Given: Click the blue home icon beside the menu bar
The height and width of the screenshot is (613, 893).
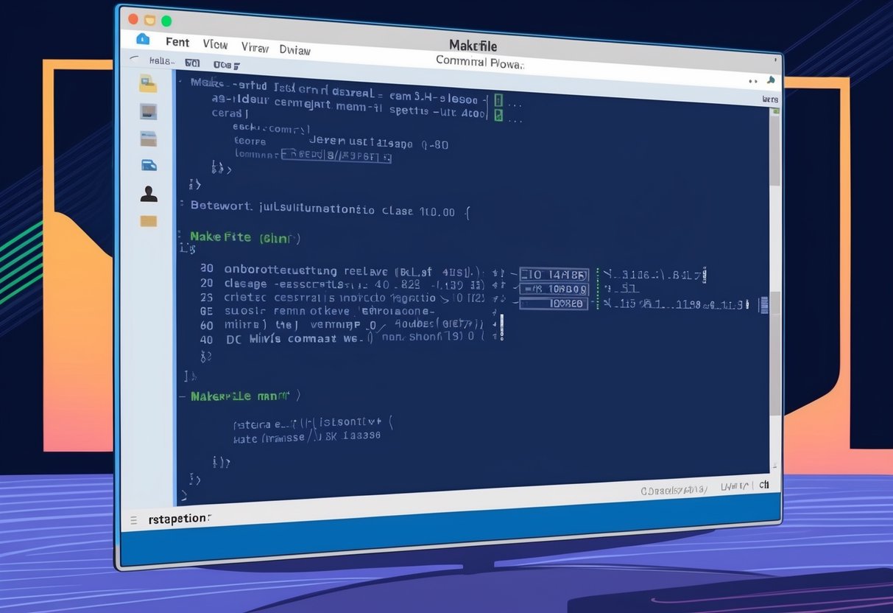Looking at the screenshot, I should tap(142, 39).
